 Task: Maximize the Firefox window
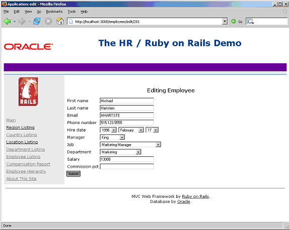pos(280,4)
